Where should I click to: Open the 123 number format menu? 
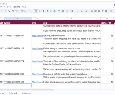pos(16,11)
